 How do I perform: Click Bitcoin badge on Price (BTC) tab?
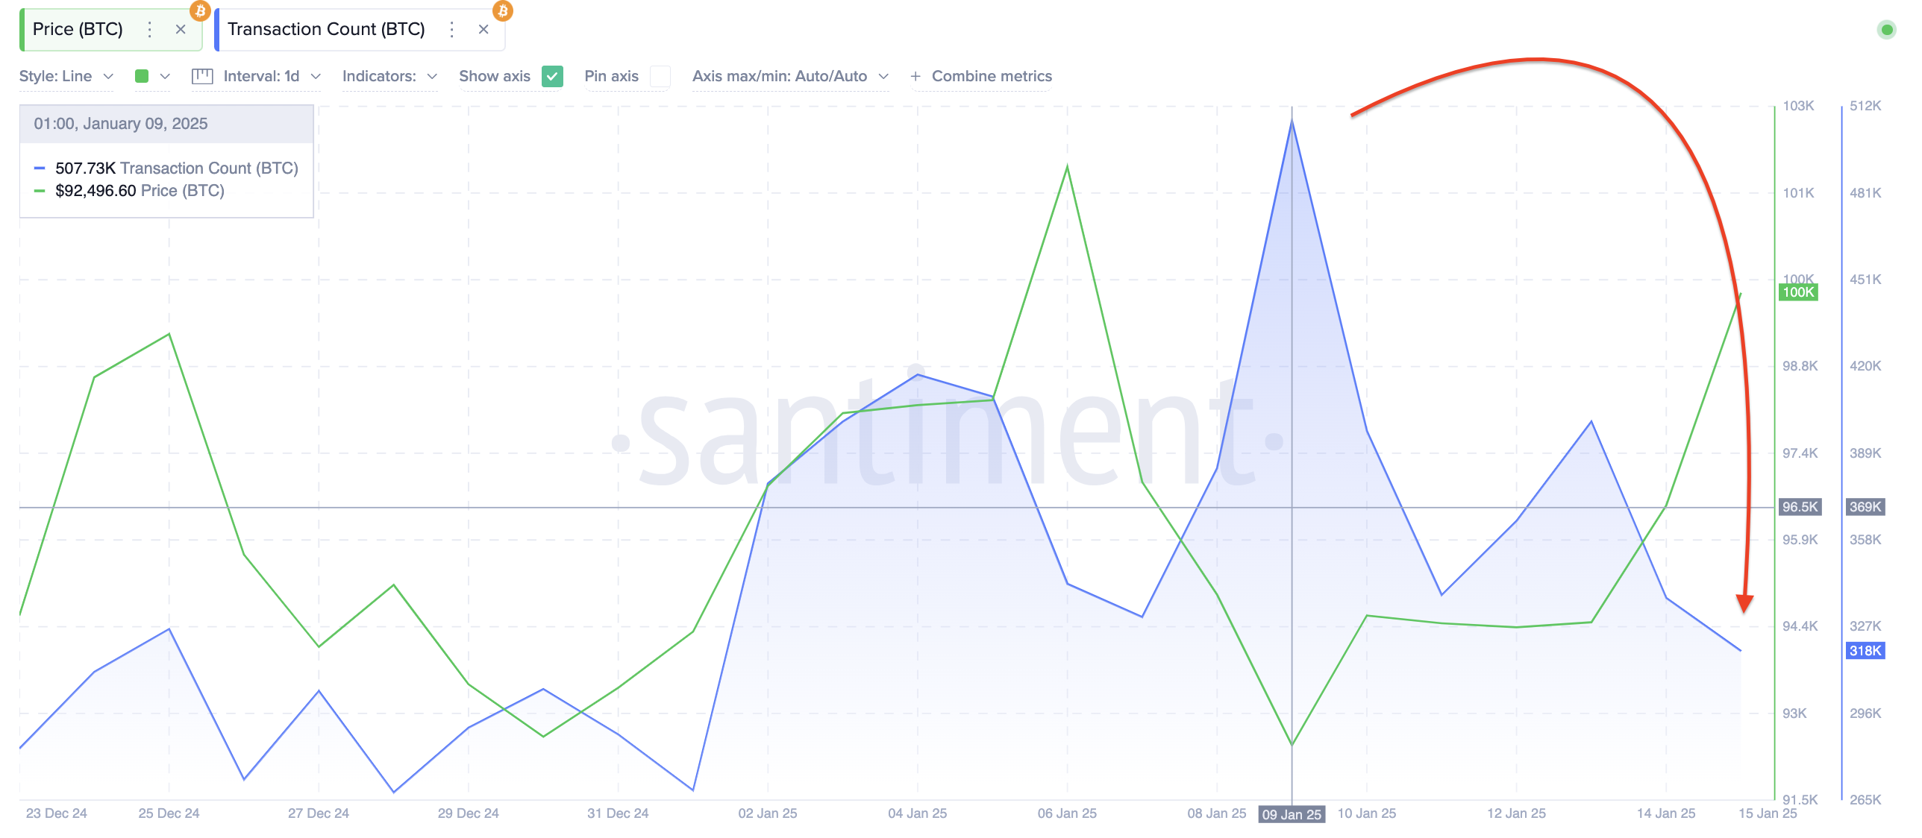tap(199, 11)
